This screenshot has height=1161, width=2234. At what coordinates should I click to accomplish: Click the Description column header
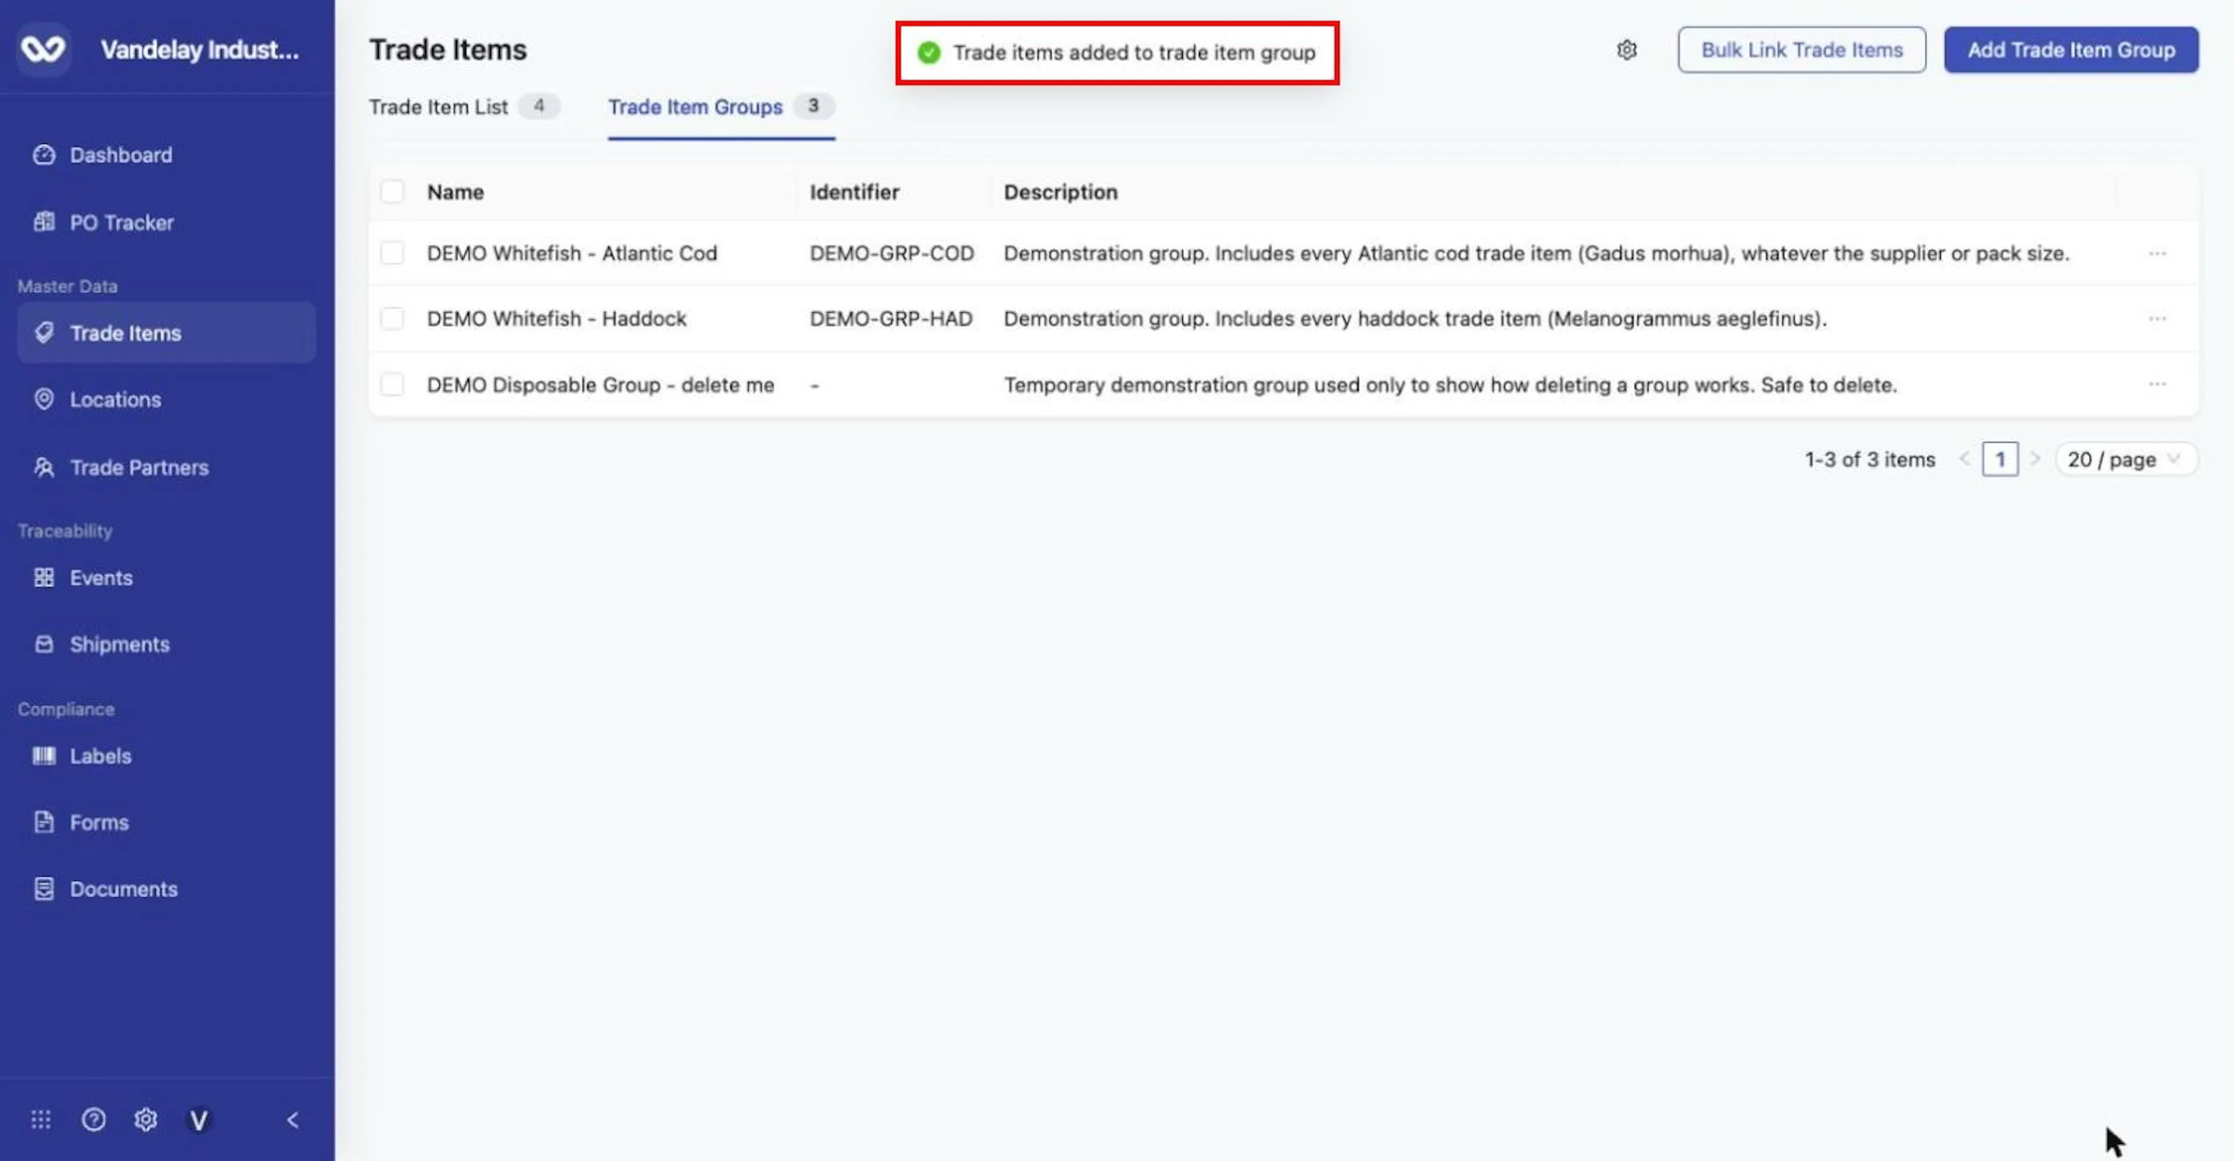pyautogui.click(x=1061, y=191)
